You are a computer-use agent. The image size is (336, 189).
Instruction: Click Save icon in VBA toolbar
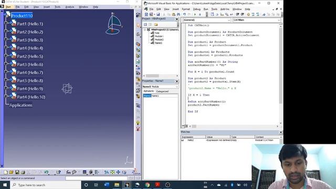point(158,14)
